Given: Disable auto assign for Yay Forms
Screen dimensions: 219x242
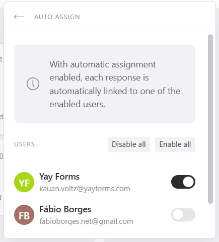Looking at the screenshot, I should [x=183, y=182].
